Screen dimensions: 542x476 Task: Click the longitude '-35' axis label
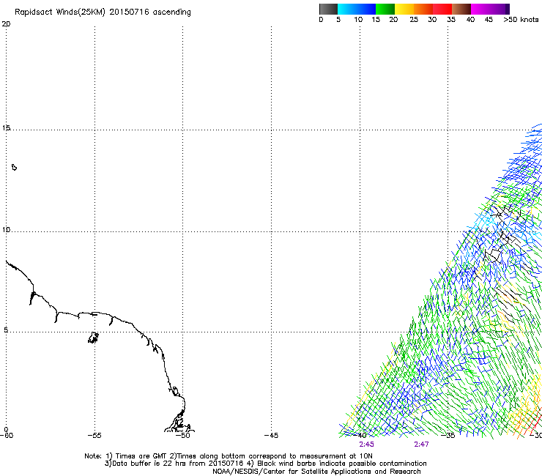click(448, 435)
